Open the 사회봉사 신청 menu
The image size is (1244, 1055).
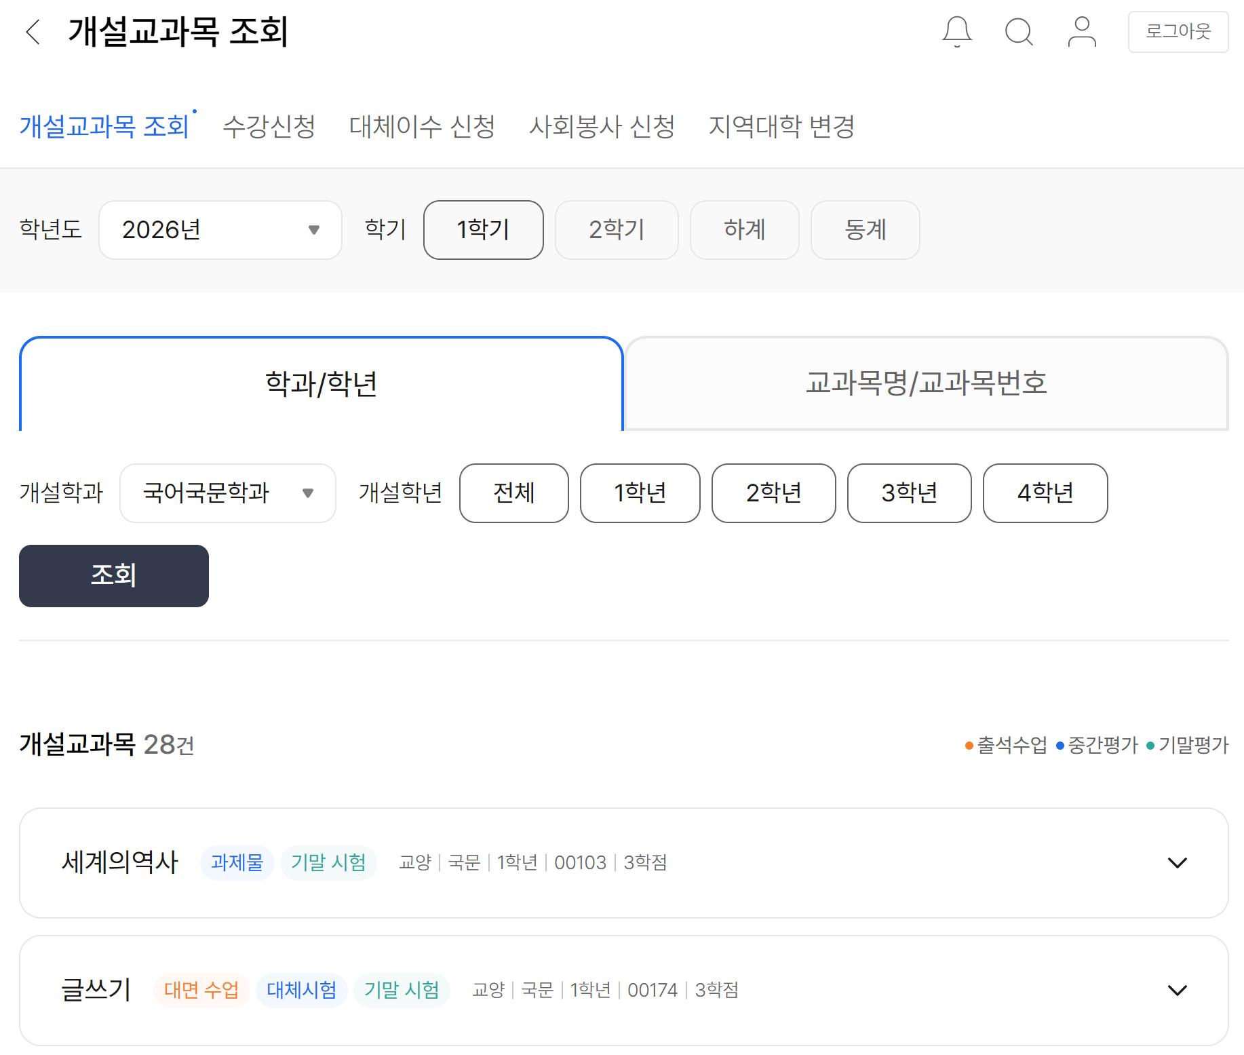point(602,126)
